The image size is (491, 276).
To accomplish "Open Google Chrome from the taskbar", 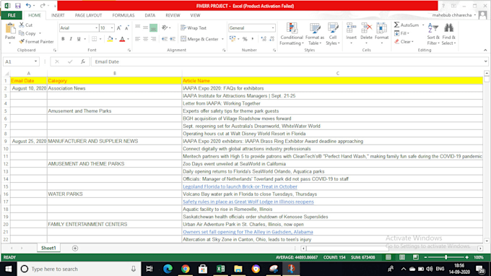I will pos(185,269).
